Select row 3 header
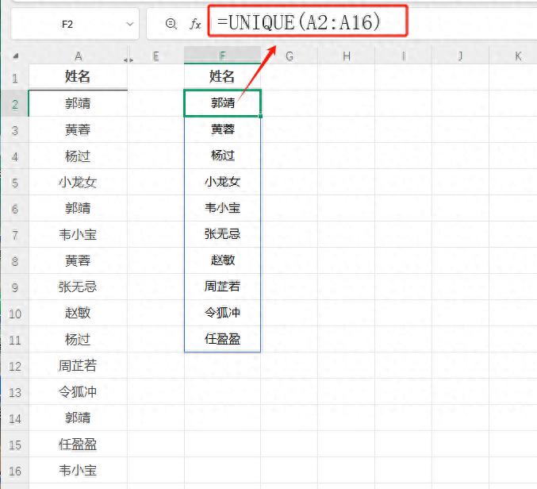This screenshot has height=489, width=537. (x=15, y=130)
